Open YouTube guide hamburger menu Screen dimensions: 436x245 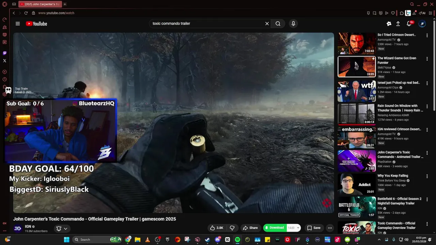(x=18, y=23)
